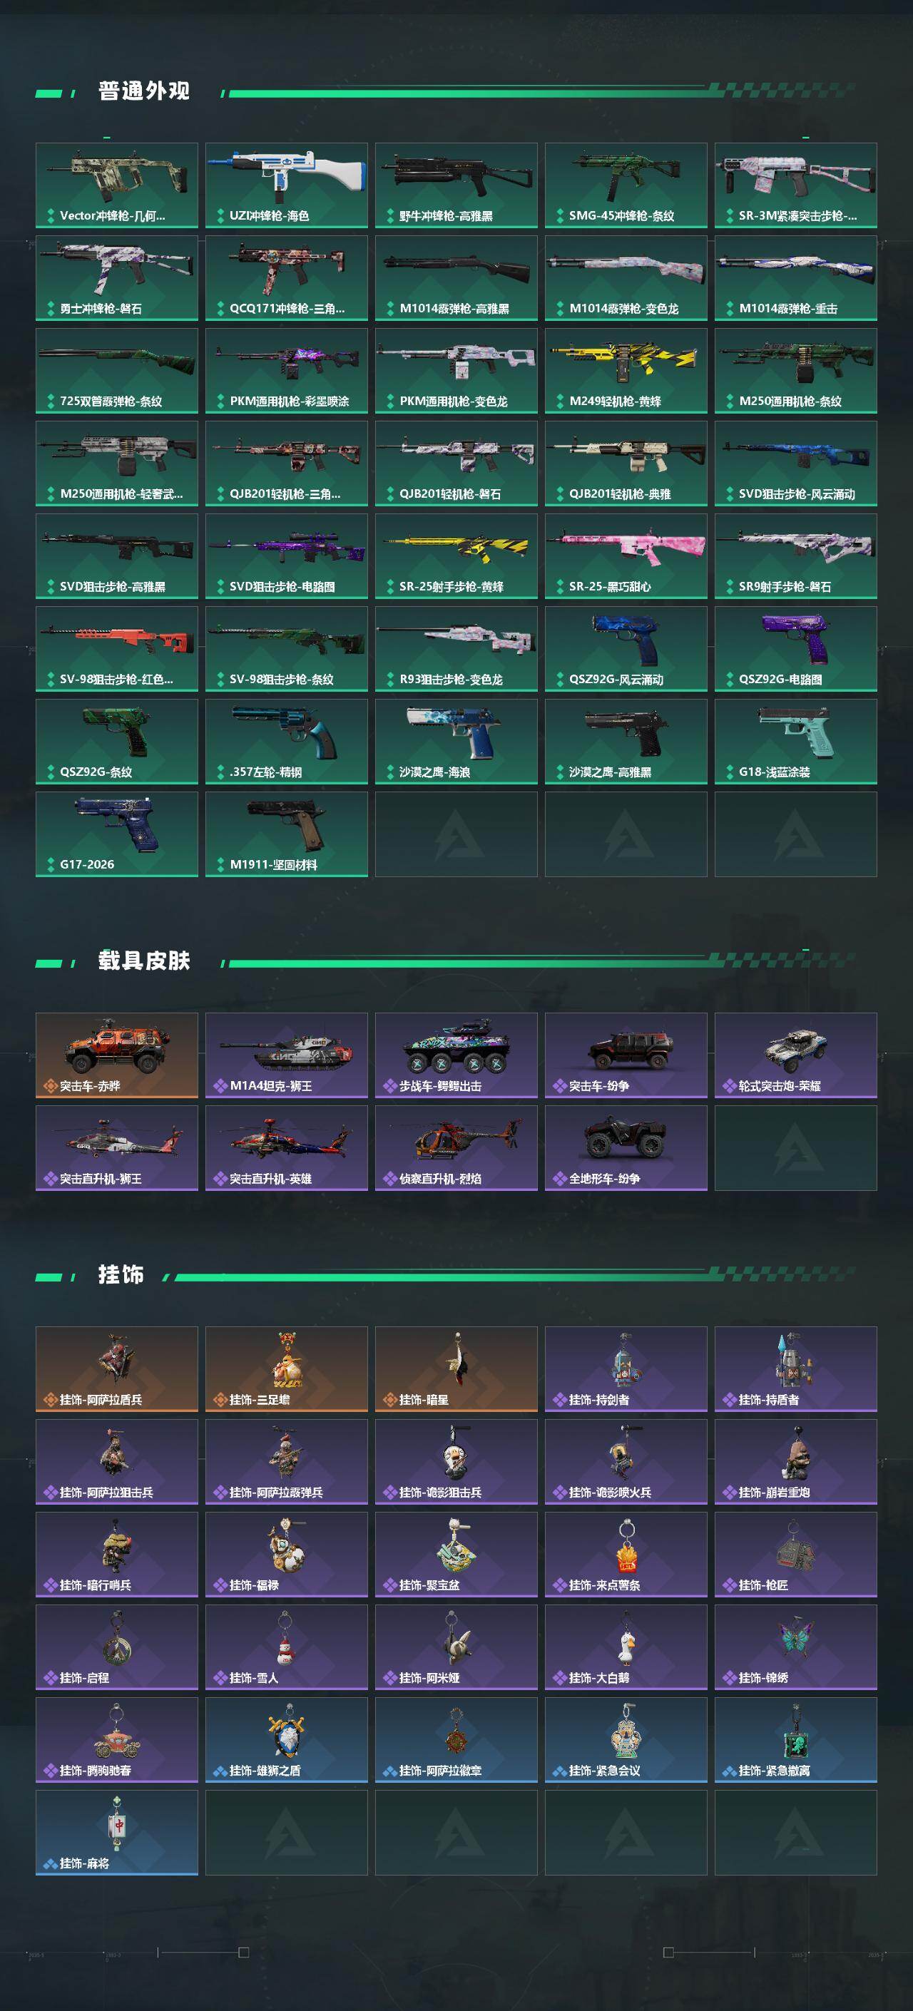
Task: Select the 挂饰-大白鹅 goose charm
Action: (626, 1647)
